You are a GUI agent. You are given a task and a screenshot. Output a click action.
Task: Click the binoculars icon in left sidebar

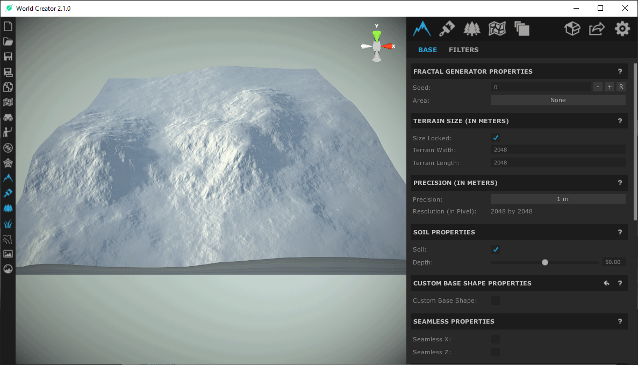pos(8,118)
